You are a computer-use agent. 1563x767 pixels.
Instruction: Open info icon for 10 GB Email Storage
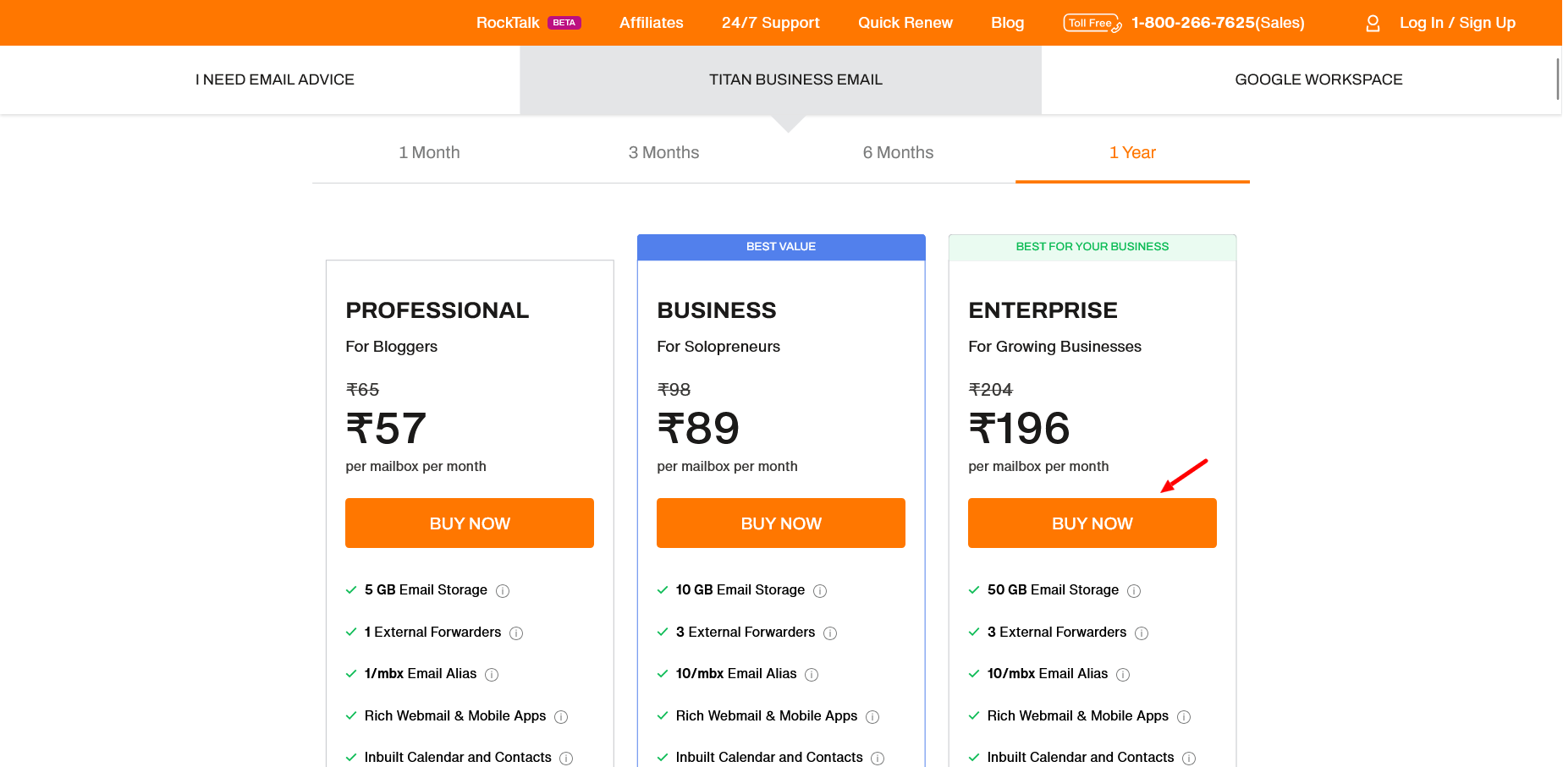click(820, 591)
